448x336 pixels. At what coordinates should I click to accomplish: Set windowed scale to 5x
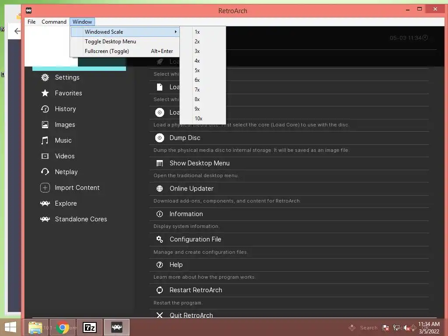203,70
